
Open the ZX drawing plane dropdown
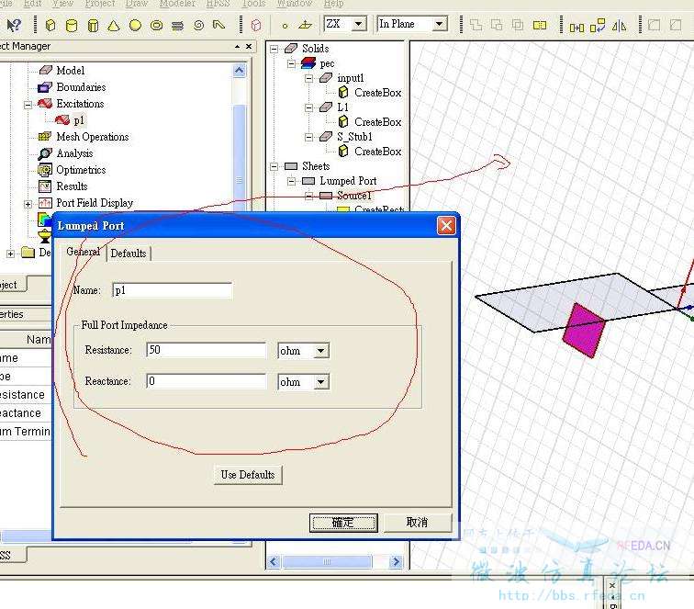(x=359, y=24)
